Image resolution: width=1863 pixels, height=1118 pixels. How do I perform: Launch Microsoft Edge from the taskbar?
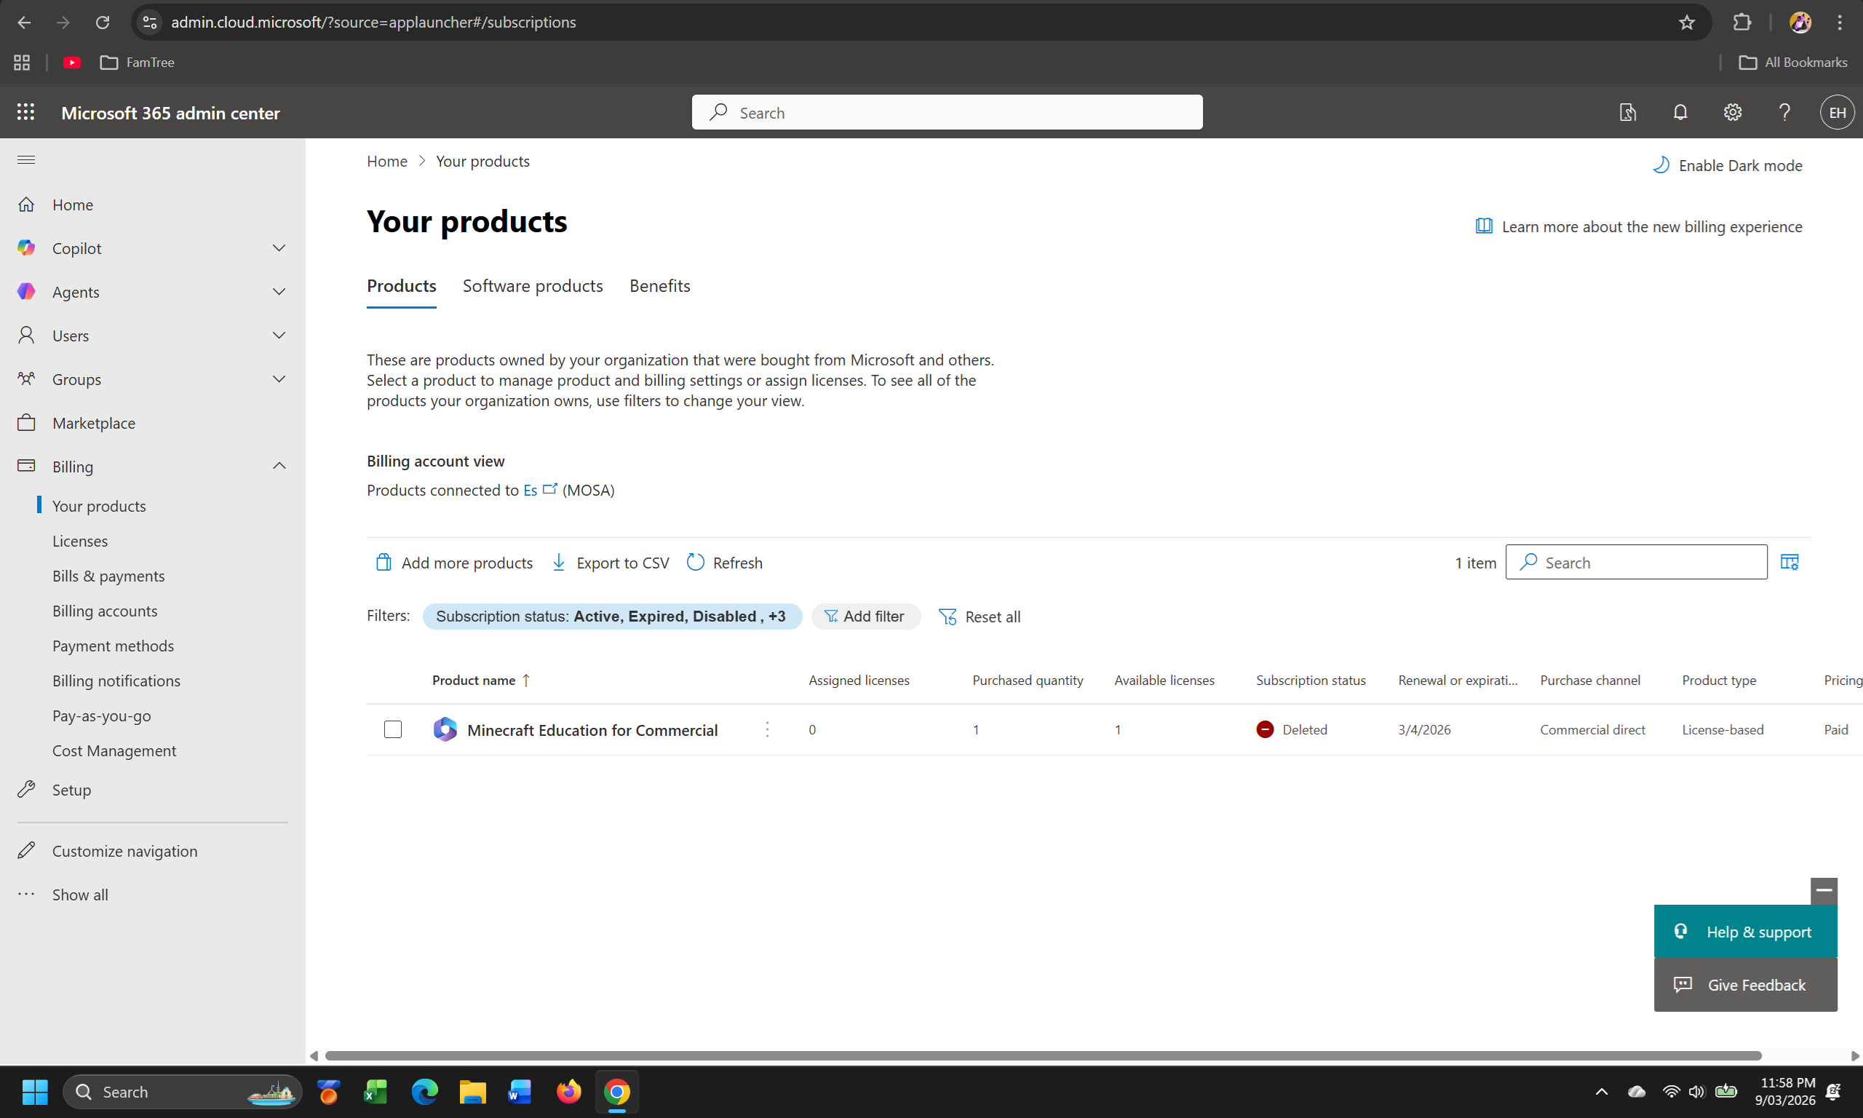425,1092
